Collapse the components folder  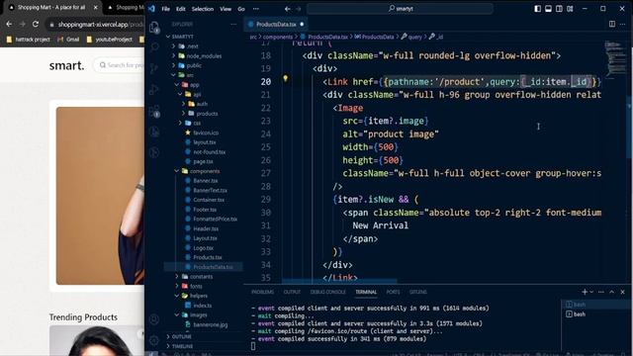(x=205, y=171)
